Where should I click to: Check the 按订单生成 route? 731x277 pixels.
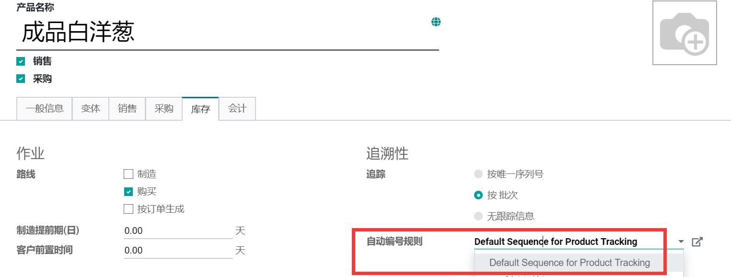pyautogui.click(x=128, y=209)
